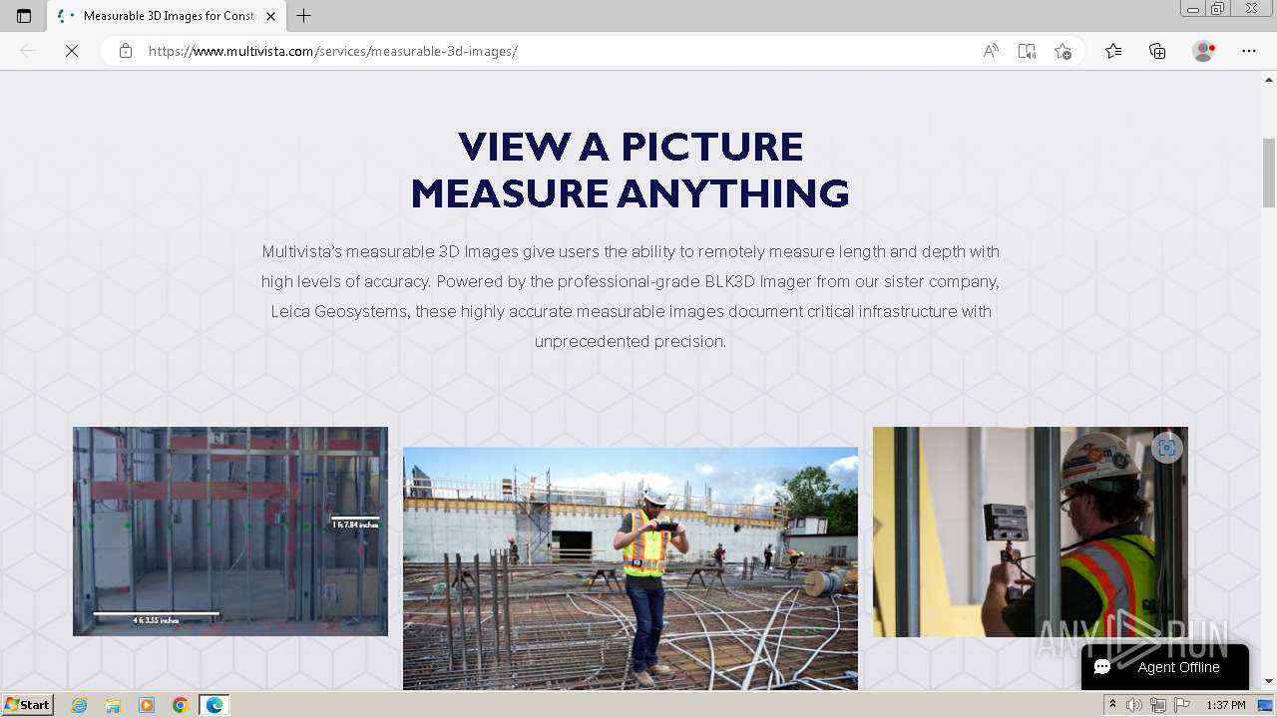The width and height of the screenshot is (1277, 718).
Task: Open the worker with BLK3D imager photo
Action: [x=1031, y=533]
